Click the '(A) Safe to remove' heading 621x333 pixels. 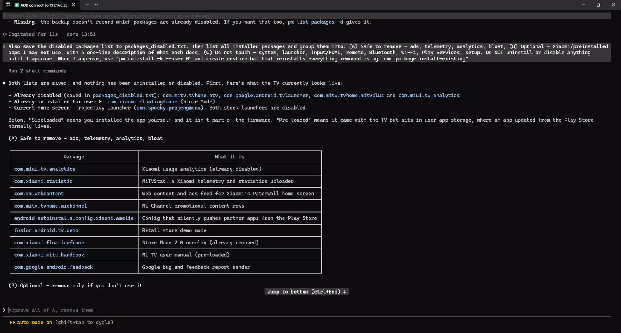point(85,139)
